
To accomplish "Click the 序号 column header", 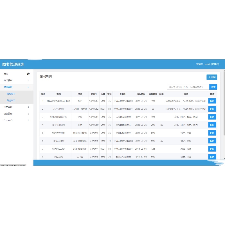I will click(43, 94).
